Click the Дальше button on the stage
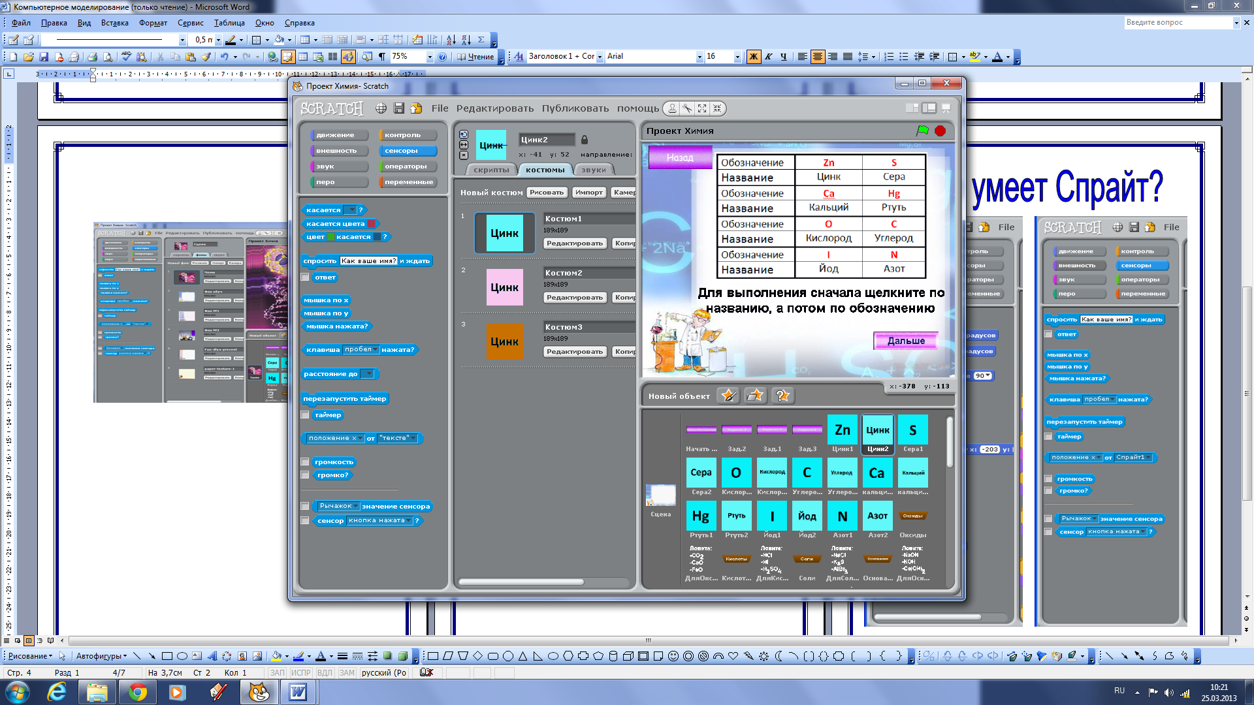Image resolution: width=1254 pixels, height=705 pixels. coord(906,341)
